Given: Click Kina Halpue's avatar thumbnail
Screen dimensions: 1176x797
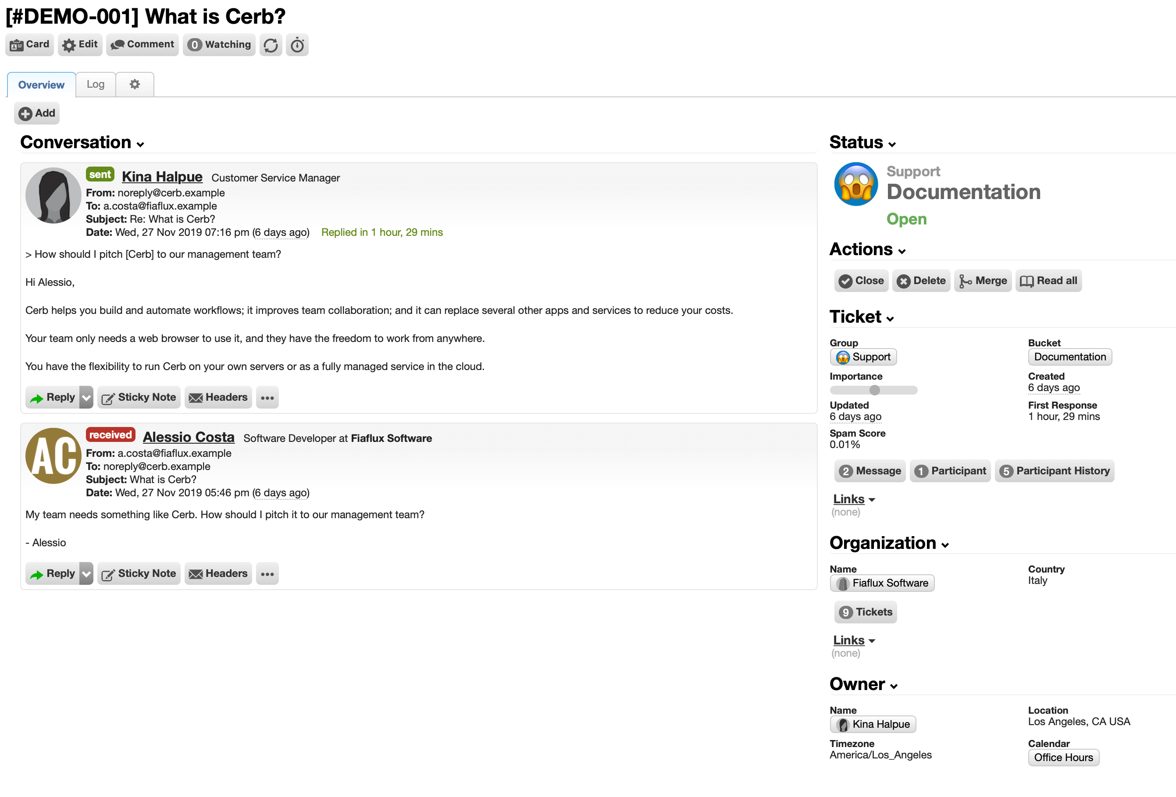Looking at the screenshot, I should tap(53, 196).
